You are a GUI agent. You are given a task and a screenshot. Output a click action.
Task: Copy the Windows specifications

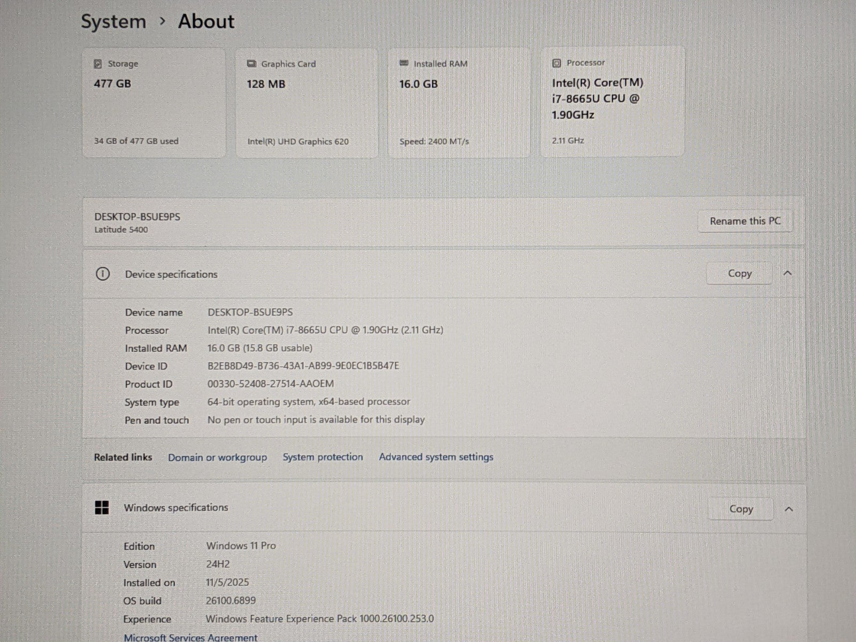[x=740, y=509]
